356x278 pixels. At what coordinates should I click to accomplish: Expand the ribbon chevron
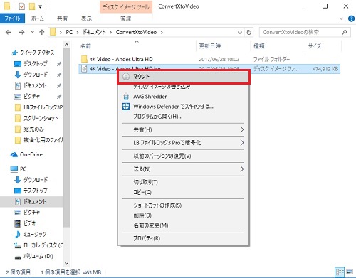point(341,18)
